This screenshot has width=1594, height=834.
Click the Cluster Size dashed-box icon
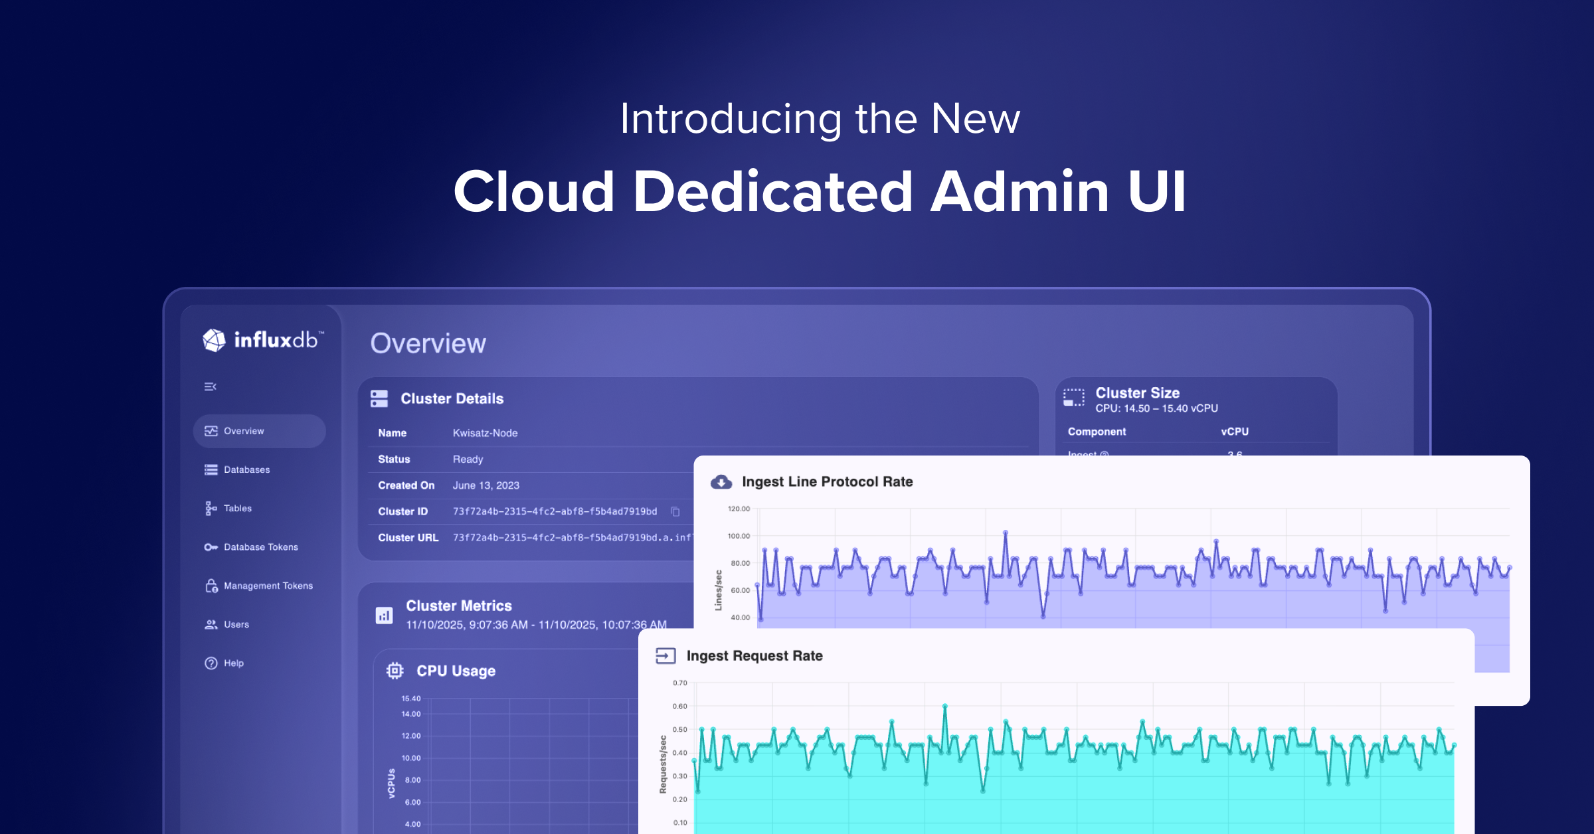(1073, 397)
